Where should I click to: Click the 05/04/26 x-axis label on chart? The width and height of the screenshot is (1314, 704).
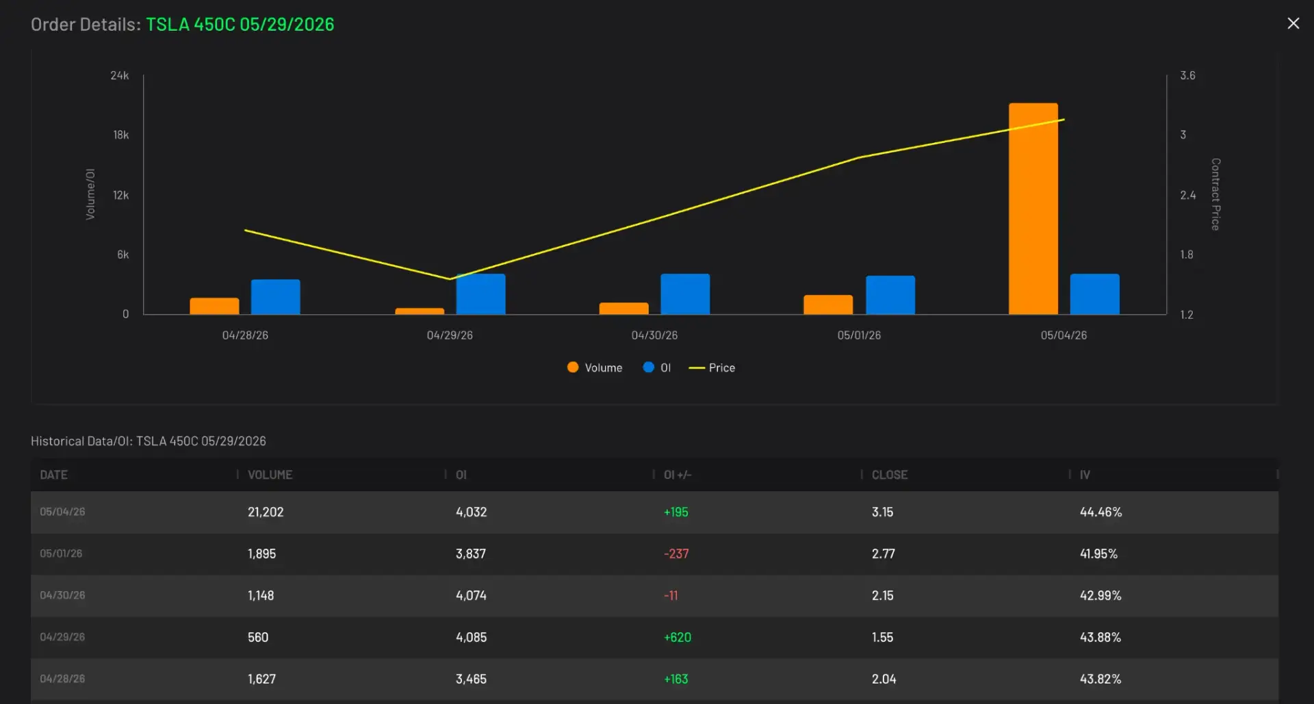(1064, 335)
